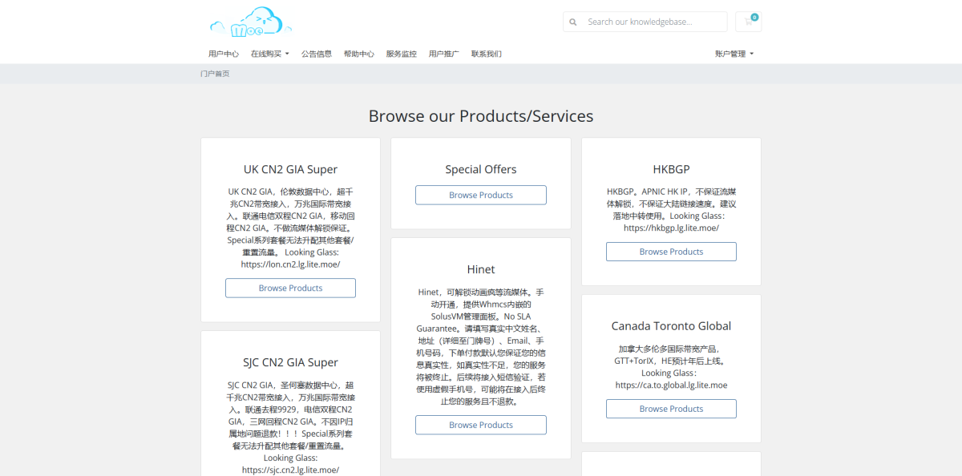Viewport: 962px width, 476px height.
Task: Click the 门户首页 breadcrumb link
Action: click(x=216, y=73)
